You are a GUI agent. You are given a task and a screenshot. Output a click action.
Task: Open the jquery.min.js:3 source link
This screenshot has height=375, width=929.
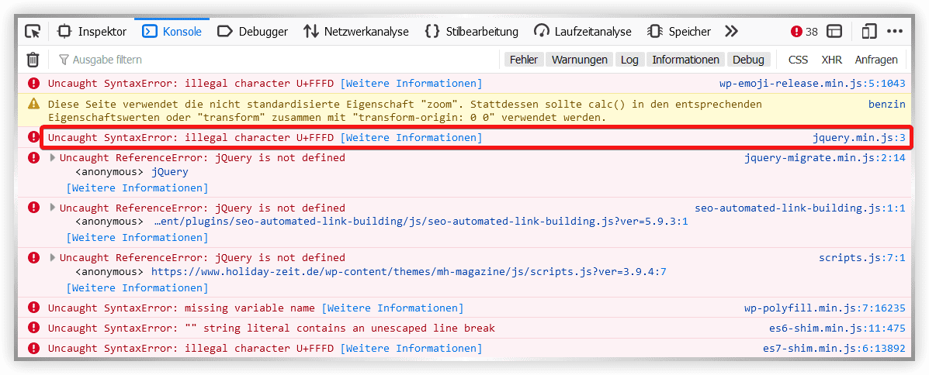pyautogui.click(x=858, y=138)
